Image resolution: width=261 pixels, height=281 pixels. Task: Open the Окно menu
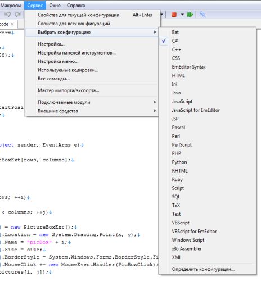pyautogui.click(x=55, y=6)
